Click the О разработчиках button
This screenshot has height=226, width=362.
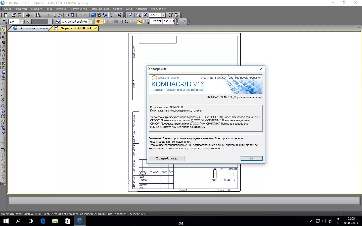pyautogui.click(x=167, y=158)
